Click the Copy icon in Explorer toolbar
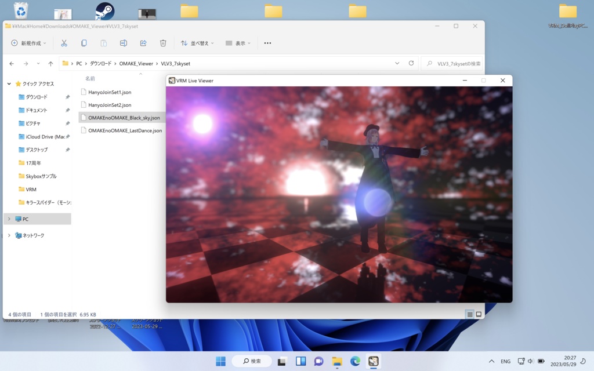 coord(84,43)
